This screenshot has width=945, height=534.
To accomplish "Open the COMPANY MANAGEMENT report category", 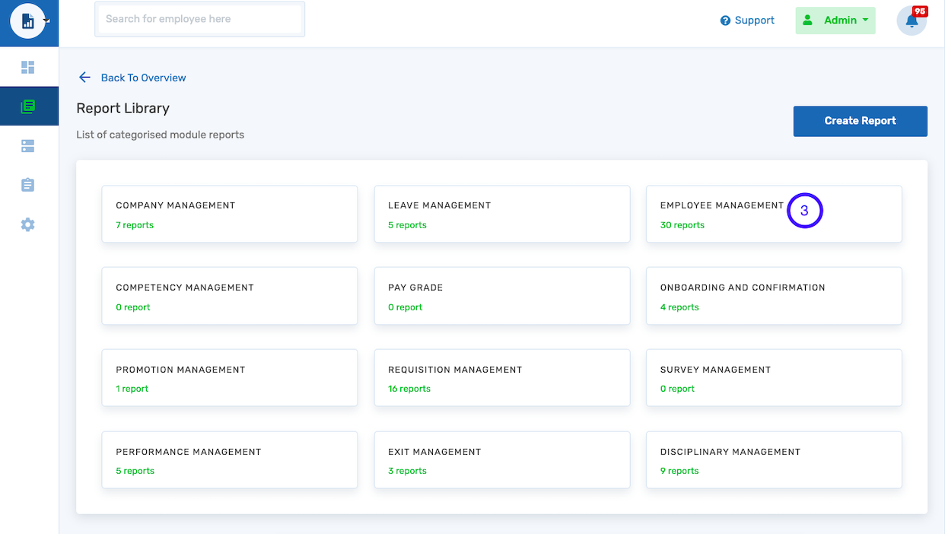I will (x=230, y=214).
